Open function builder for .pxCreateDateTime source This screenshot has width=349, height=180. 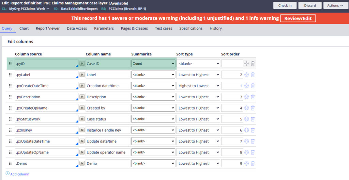[x=82, y=85]
